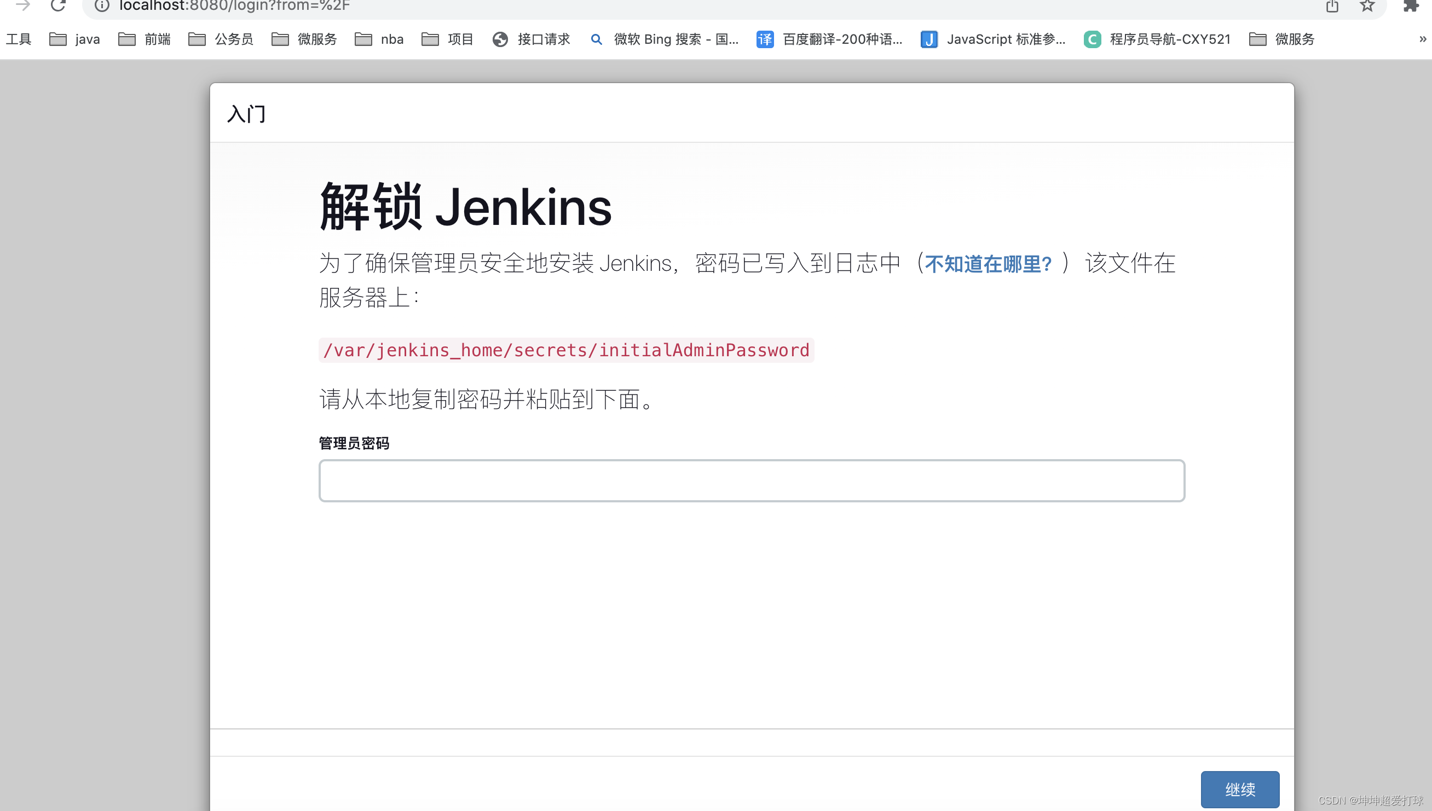Open the extensions puzzle icon
Screen dimensions: 1432x811
click(1410, 6)
